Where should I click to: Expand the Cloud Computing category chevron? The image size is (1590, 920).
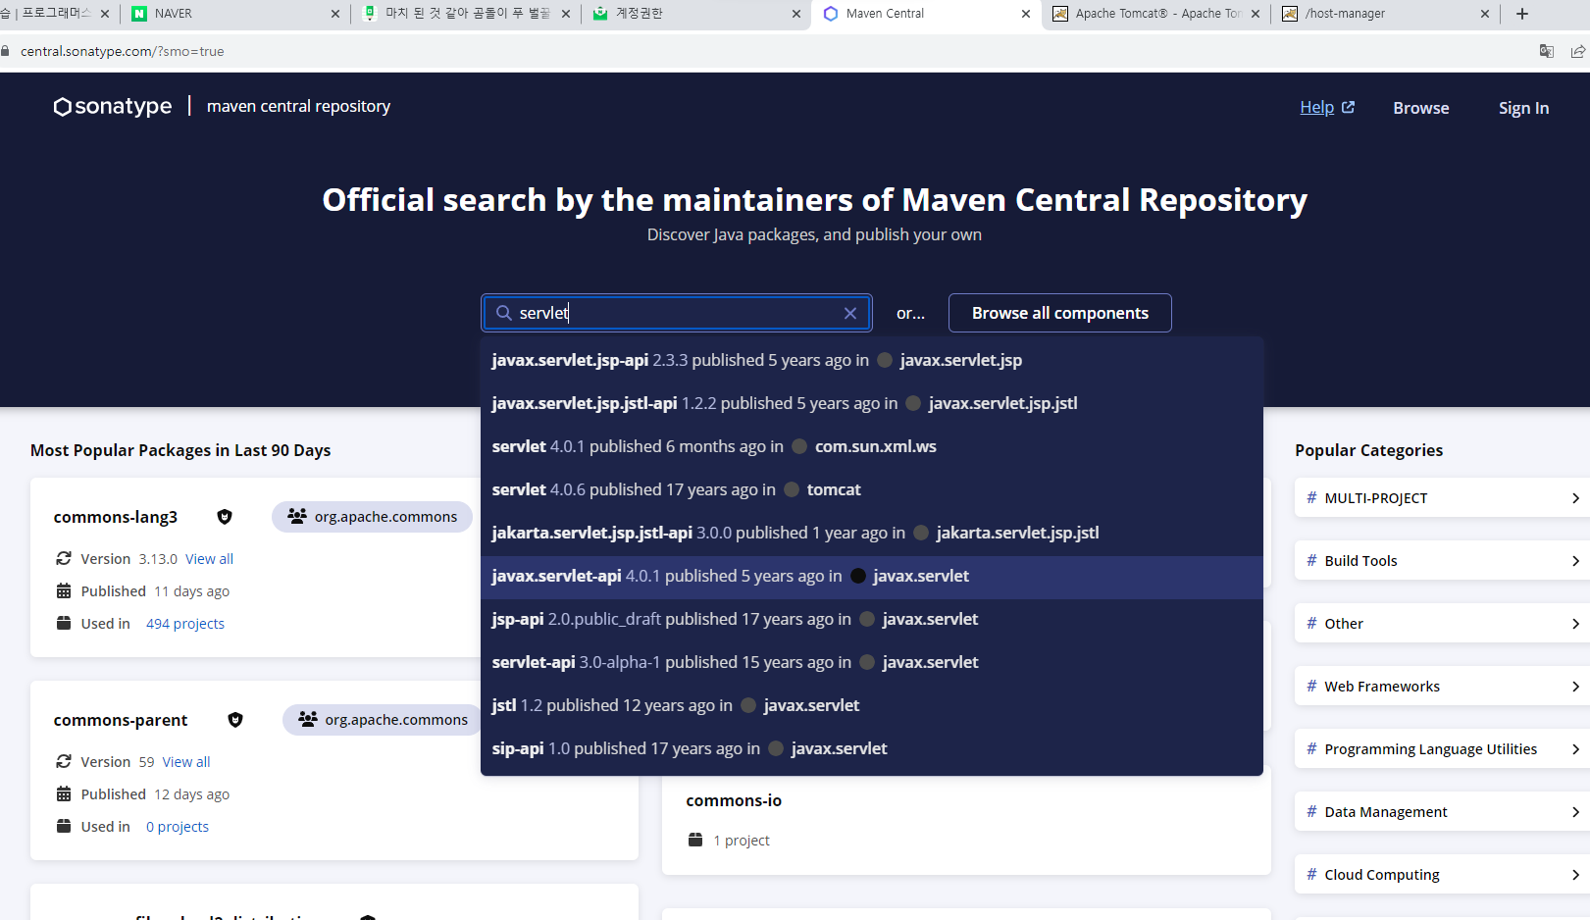(x=1575, y=875)
